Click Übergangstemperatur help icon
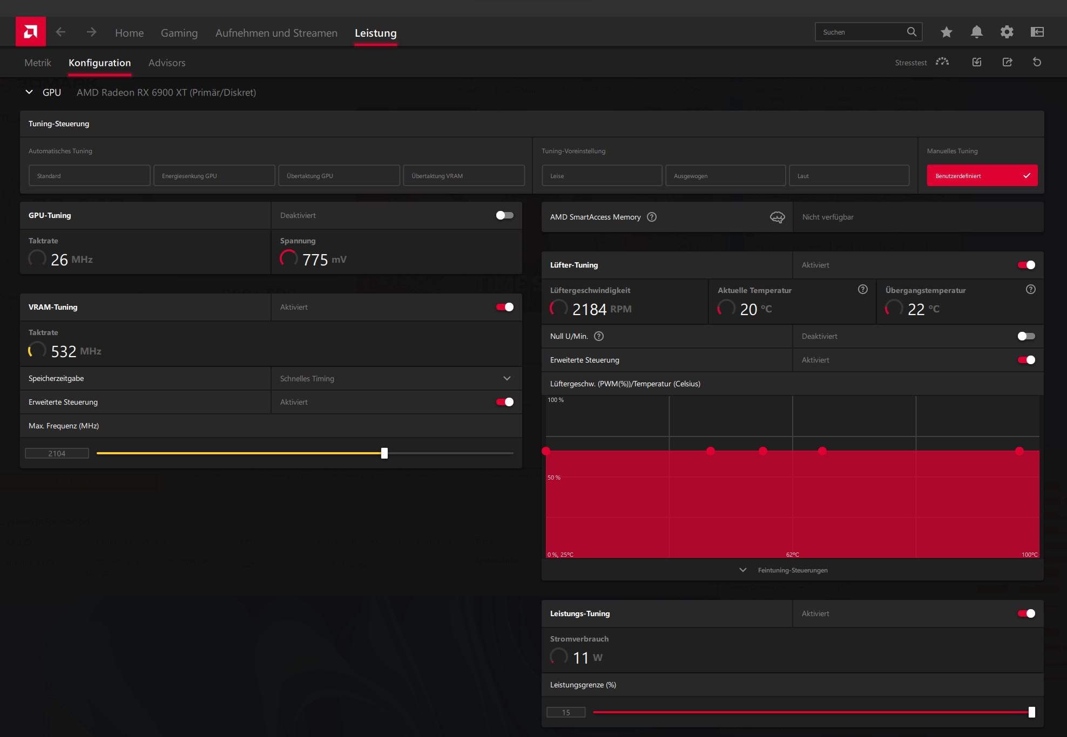This screenshot has width=1067, height=737. click(1031, 289)
